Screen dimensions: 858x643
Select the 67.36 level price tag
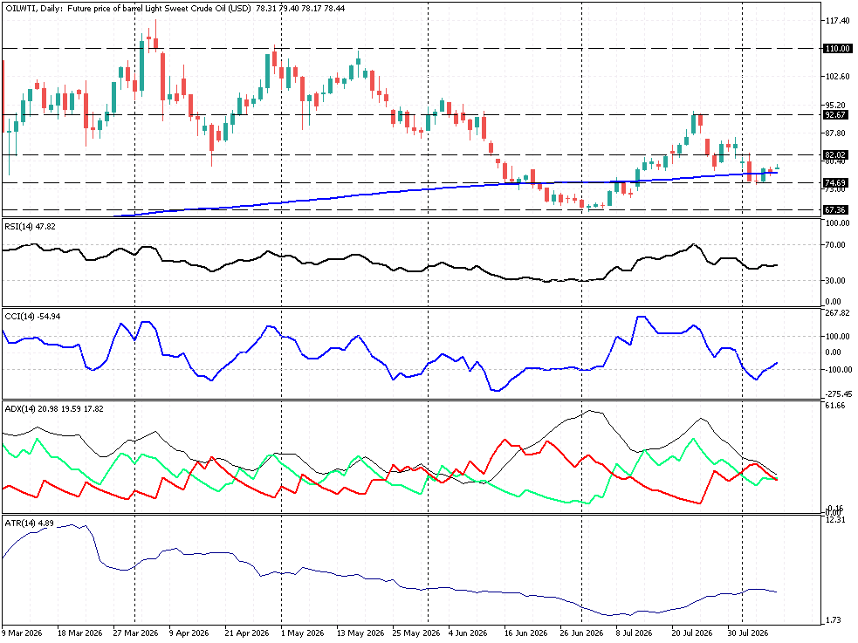pyautogui.click(x=835, y=210)
